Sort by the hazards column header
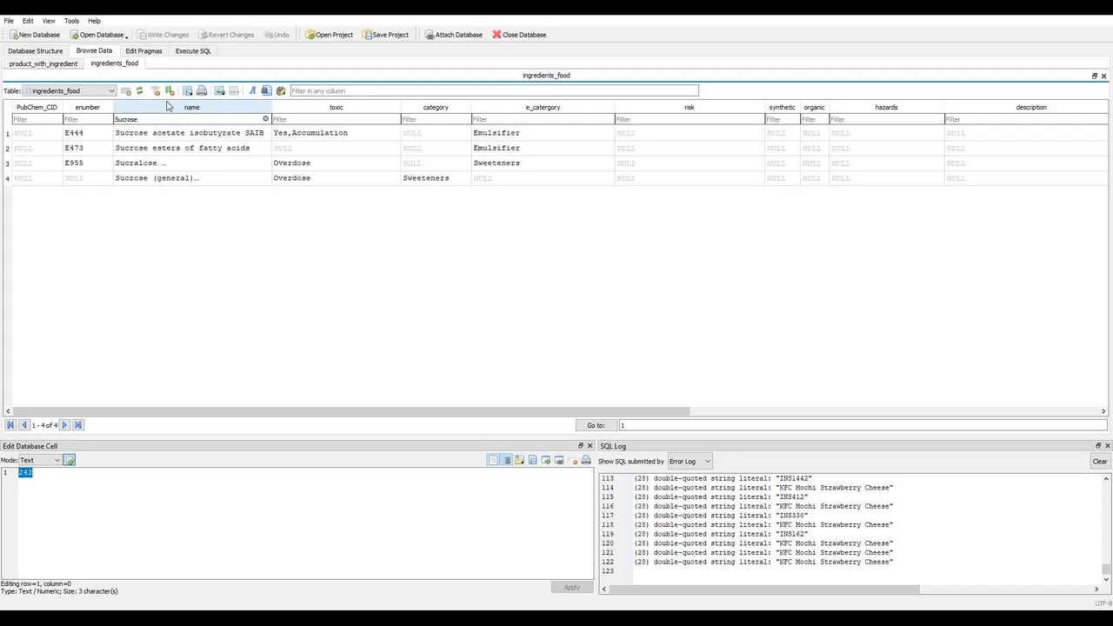The image size is (1113, 626). click(x=886, y=107)
